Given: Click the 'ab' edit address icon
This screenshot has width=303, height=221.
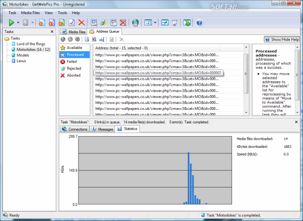Looking at the screenshot, I should (x=102, y=39).
